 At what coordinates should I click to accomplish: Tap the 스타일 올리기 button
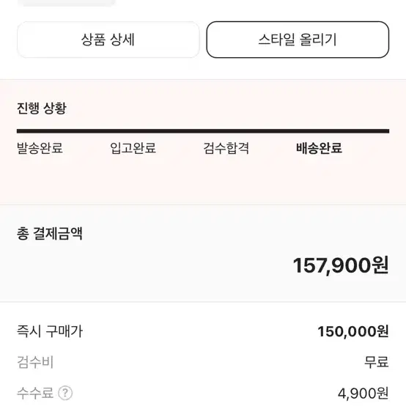point(298,40)
